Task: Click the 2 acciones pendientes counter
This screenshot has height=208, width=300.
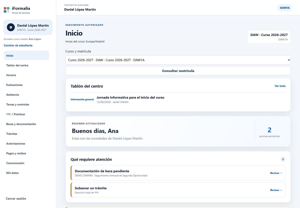Action: [269, 132]
